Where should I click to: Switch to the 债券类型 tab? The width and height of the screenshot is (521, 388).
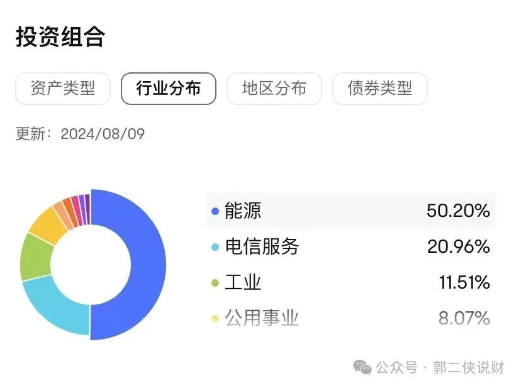point(380,89)
